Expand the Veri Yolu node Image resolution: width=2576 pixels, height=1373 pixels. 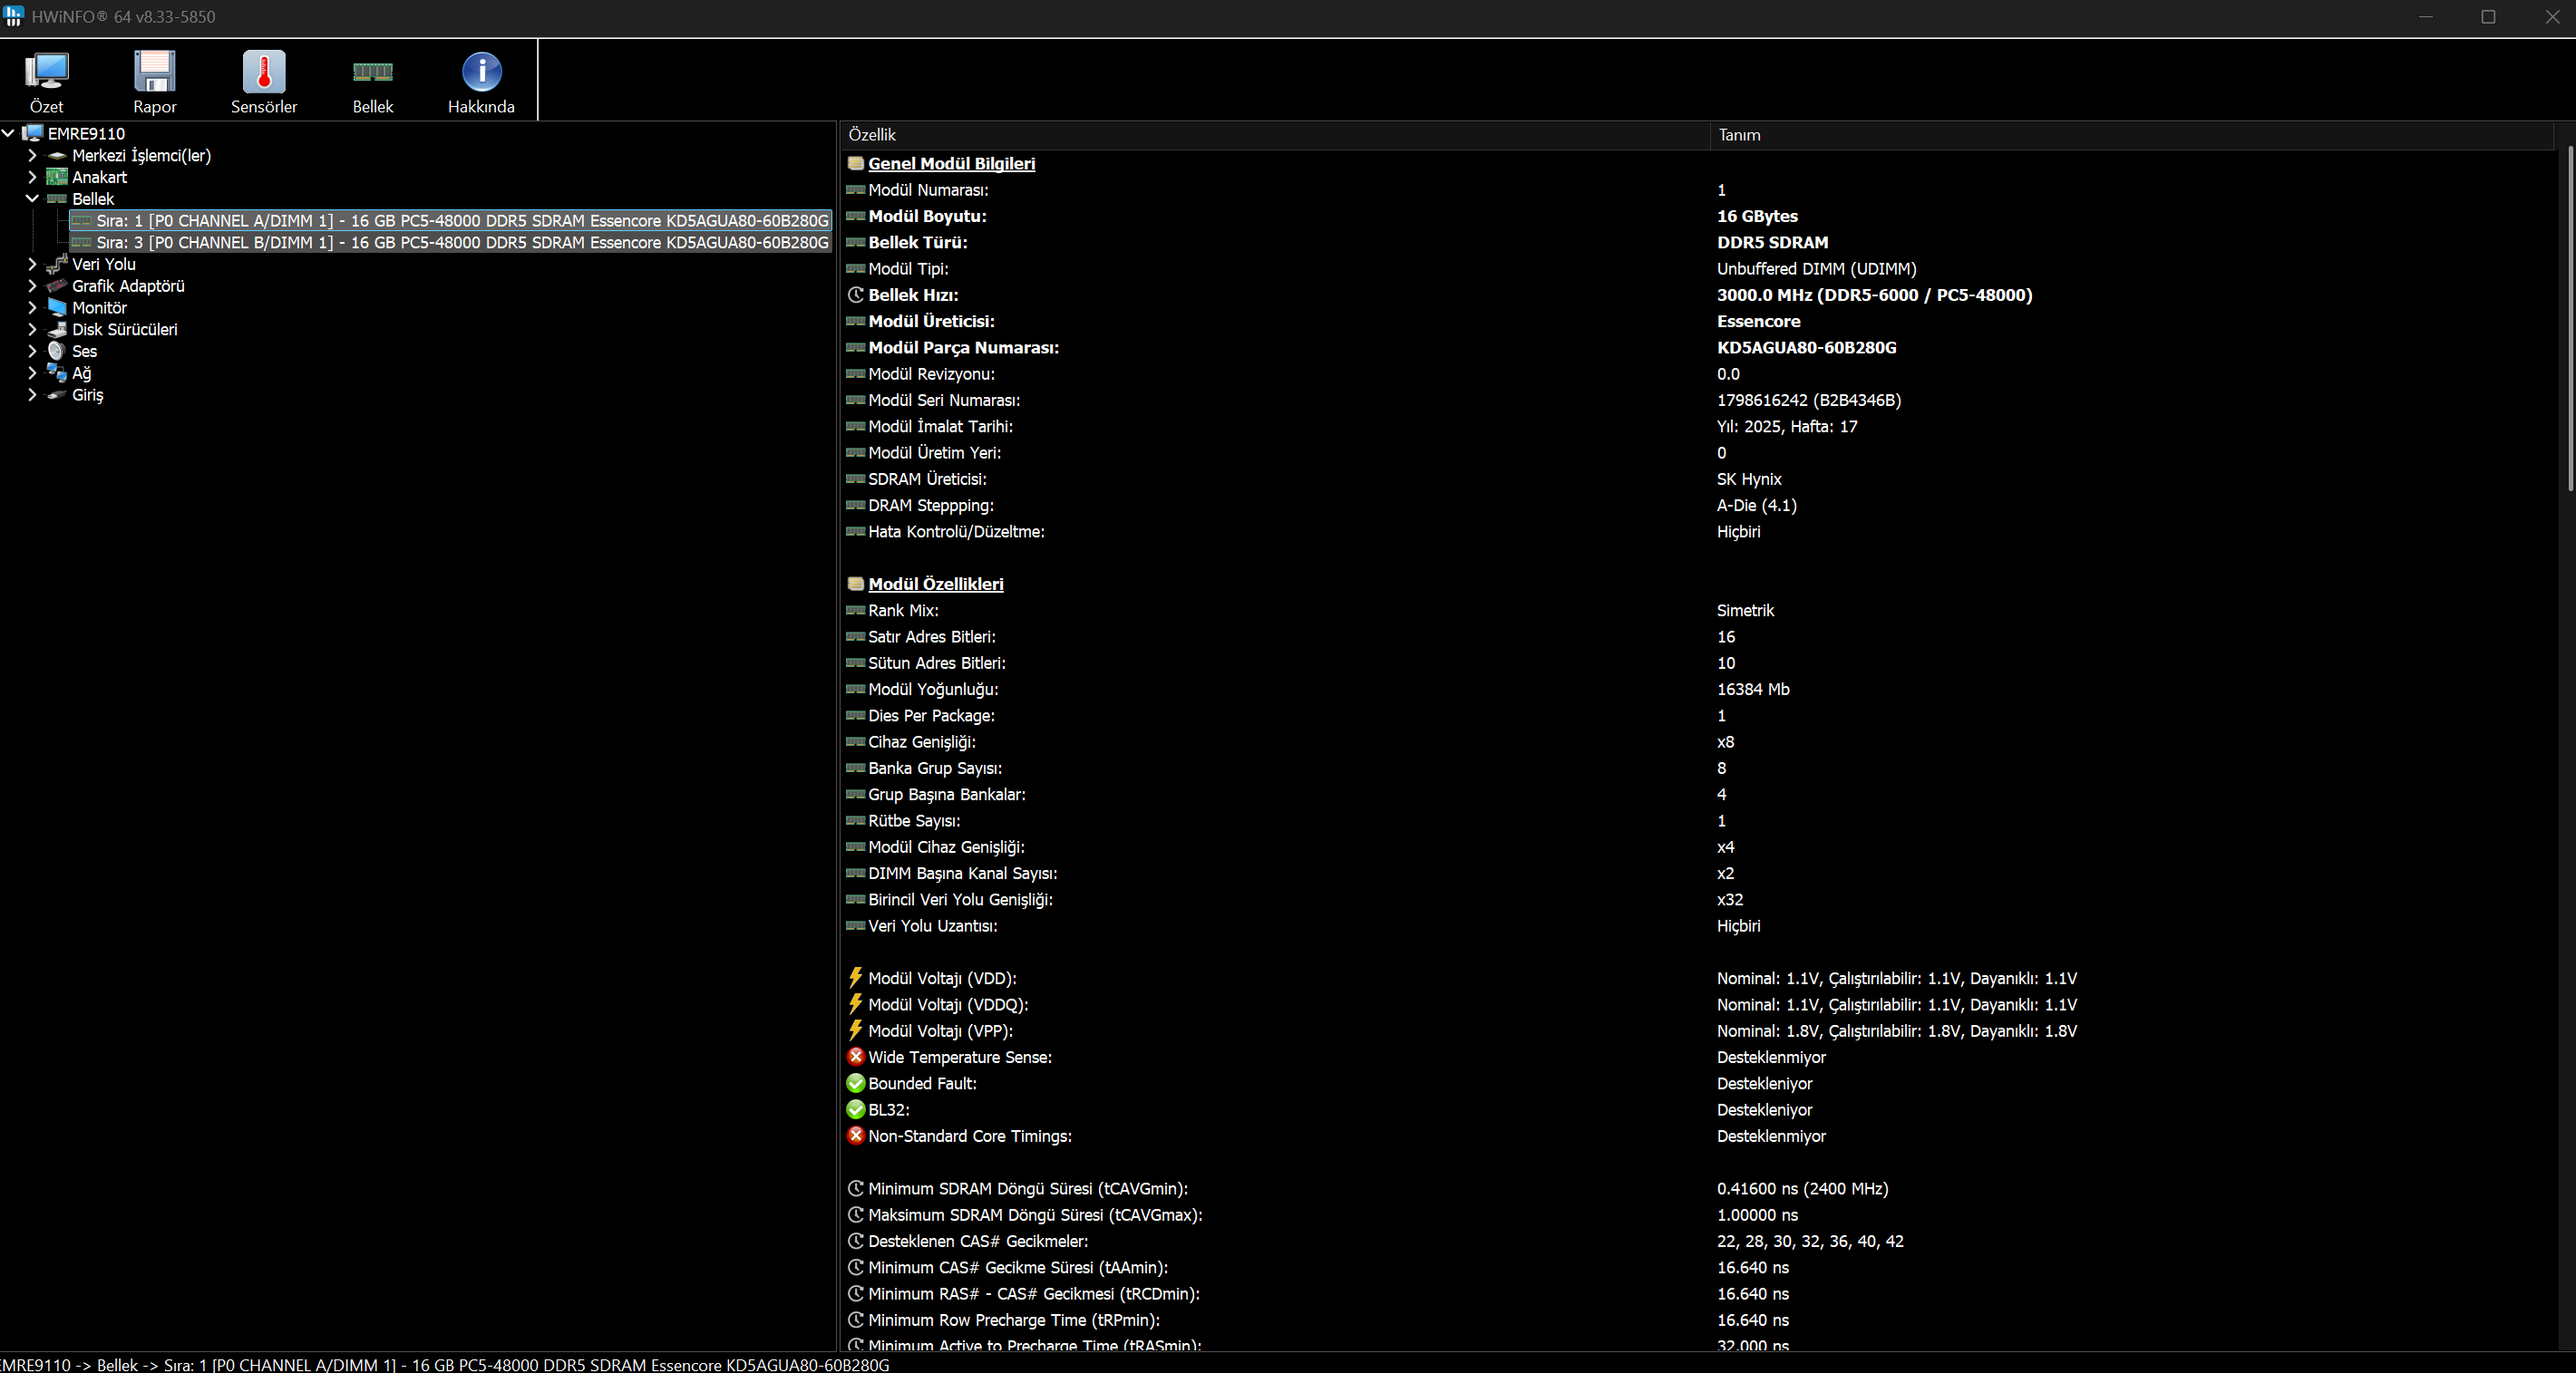coord(32,265)
